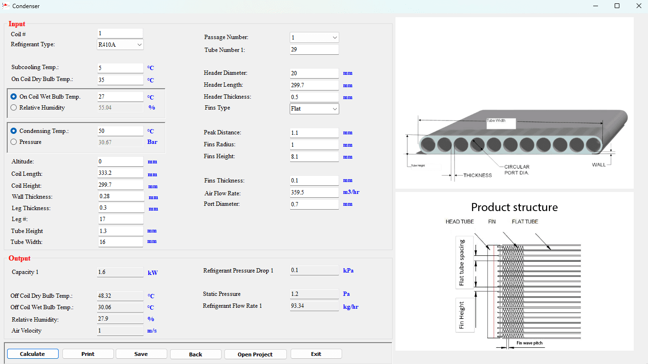Screen dimensions: 648x364
Task: Click the Product structure diagram
Action: click(515, 272)
